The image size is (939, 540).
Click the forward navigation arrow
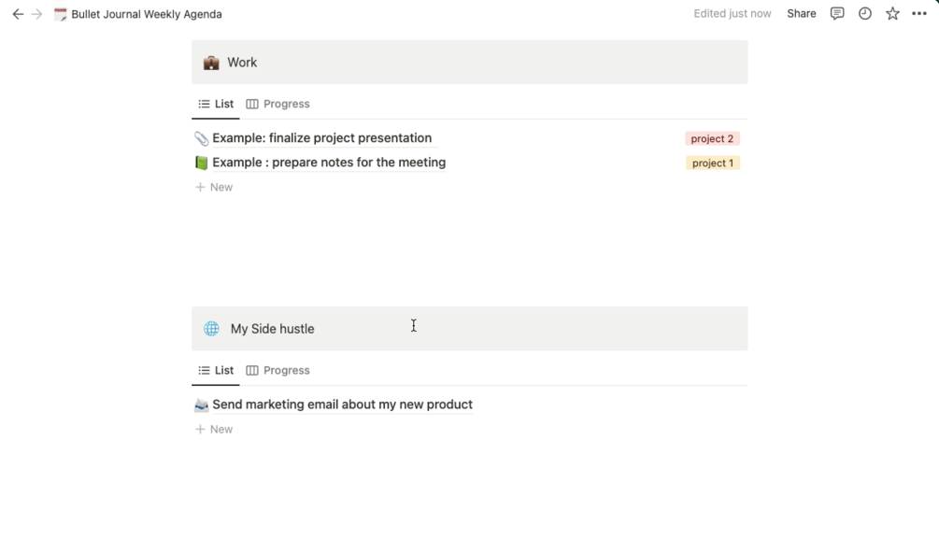pyautogui.click(x=37, y=14)
